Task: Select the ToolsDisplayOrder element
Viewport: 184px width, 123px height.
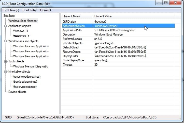Action: point(74,60)
